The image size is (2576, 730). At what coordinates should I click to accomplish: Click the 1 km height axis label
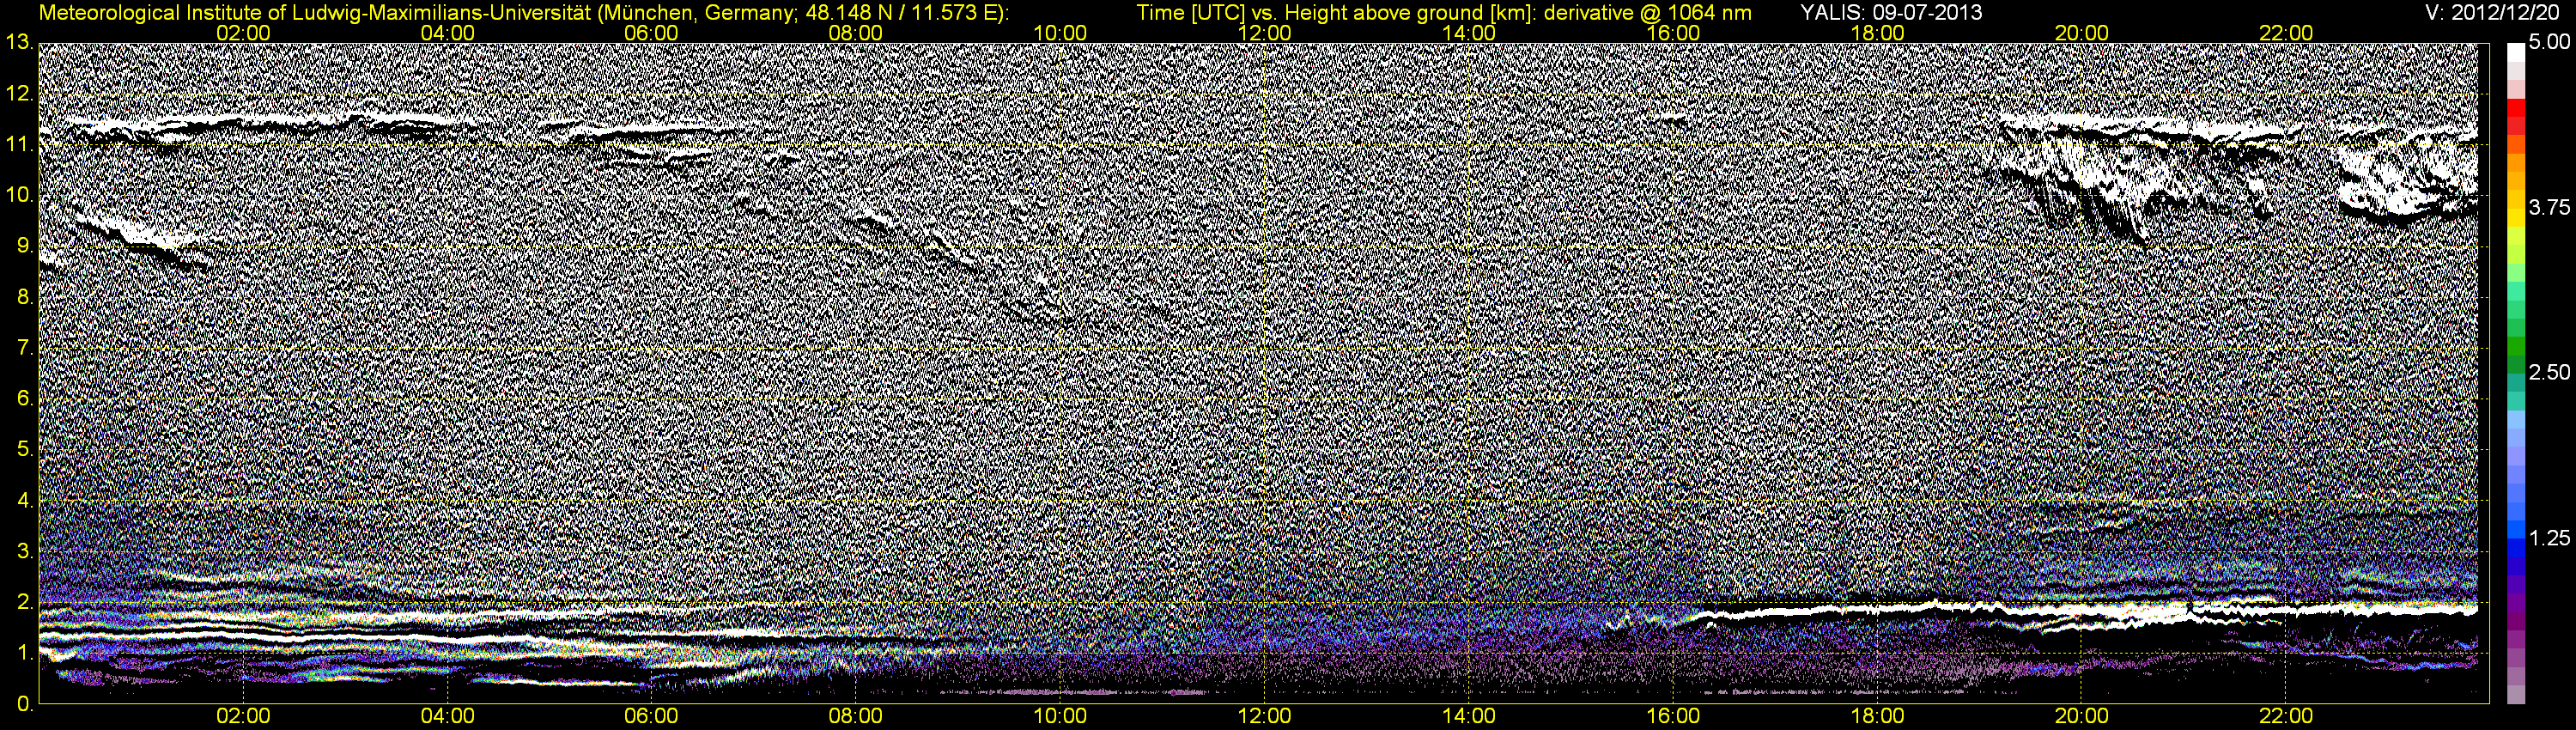(24, 653)
